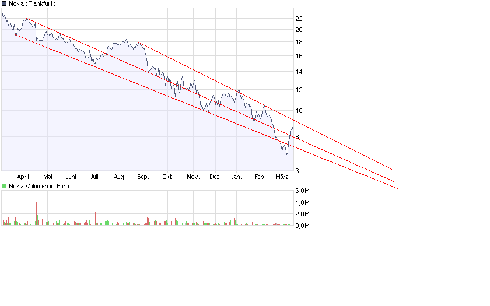Click the price axis value 10

(x=299, y=111)
